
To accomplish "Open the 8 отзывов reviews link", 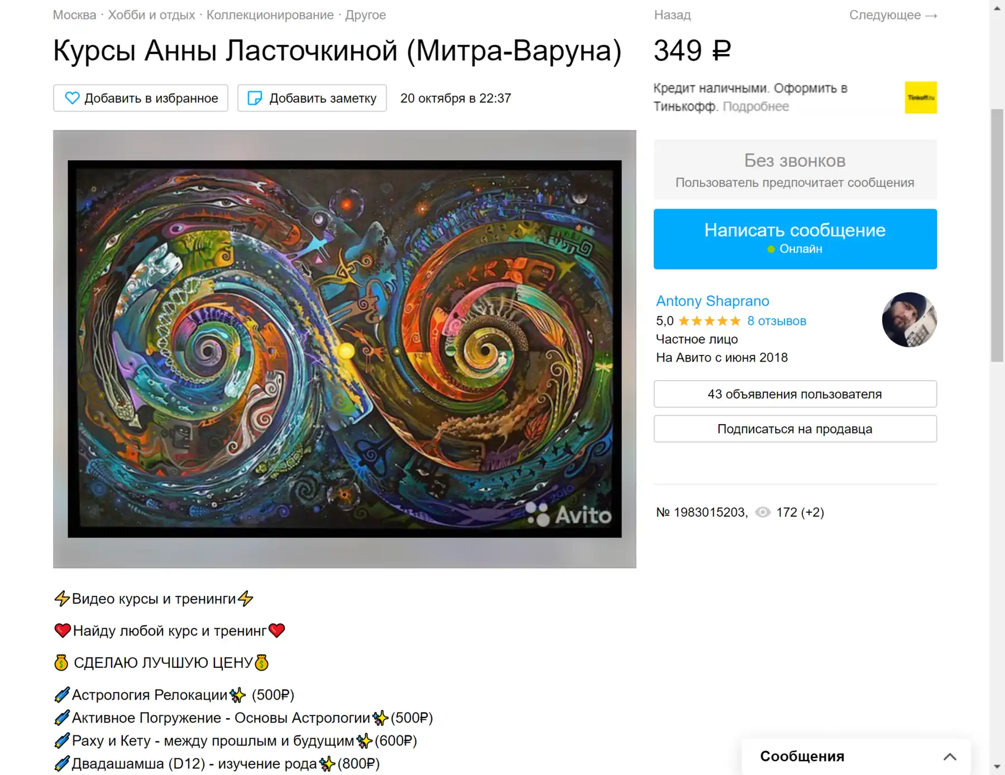I will coord(777,321).
